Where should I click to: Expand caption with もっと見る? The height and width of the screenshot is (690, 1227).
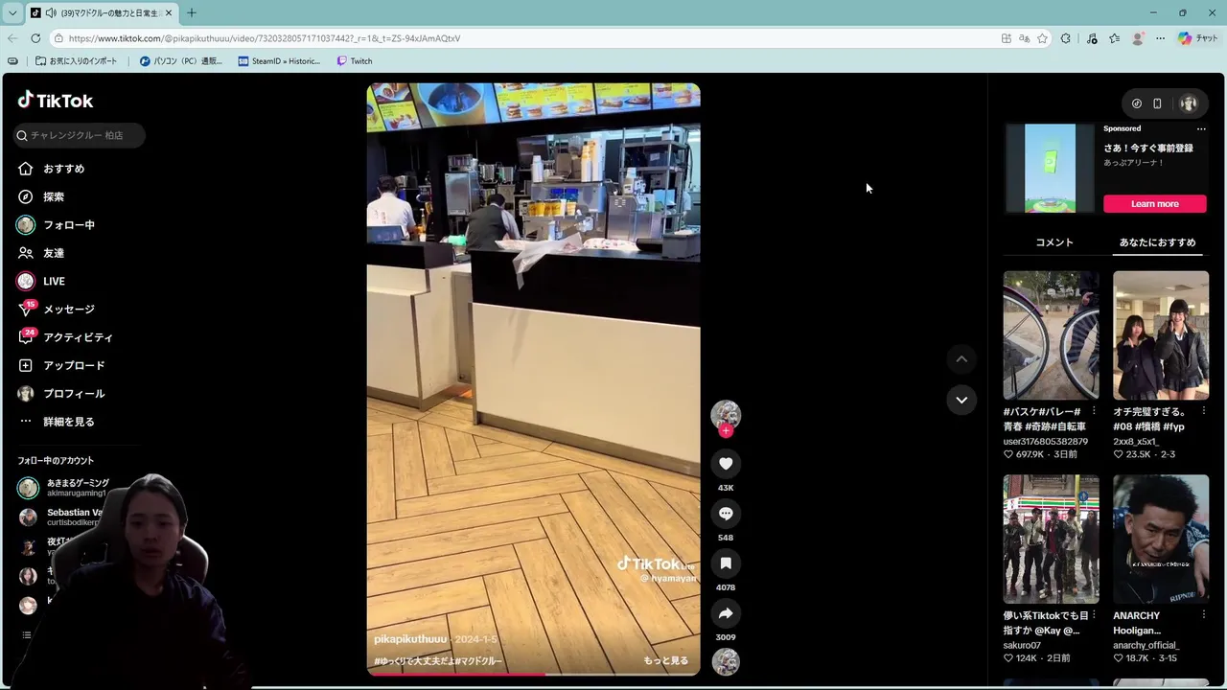click(665, 661)
